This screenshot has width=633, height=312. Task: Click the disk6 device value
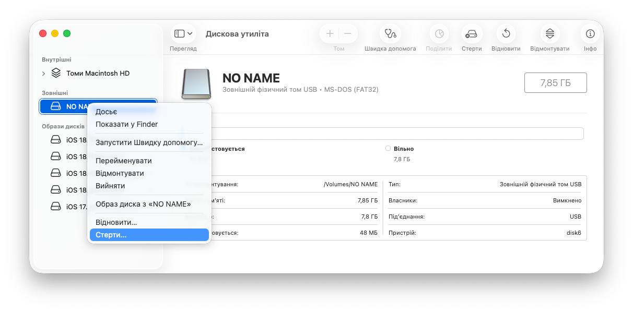573,233
